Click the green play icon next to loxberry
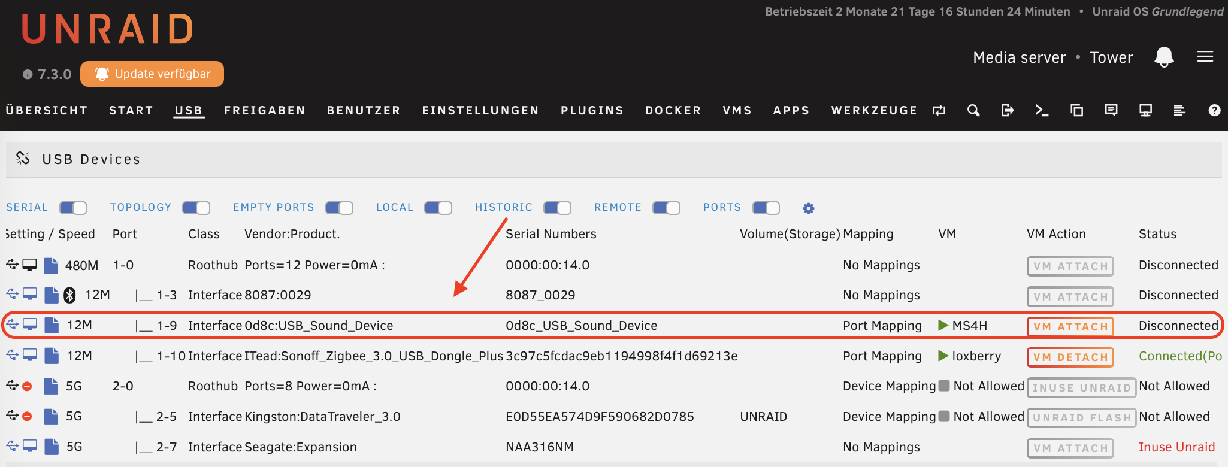Screen dimensions: 1228x467 coord(943,356)
